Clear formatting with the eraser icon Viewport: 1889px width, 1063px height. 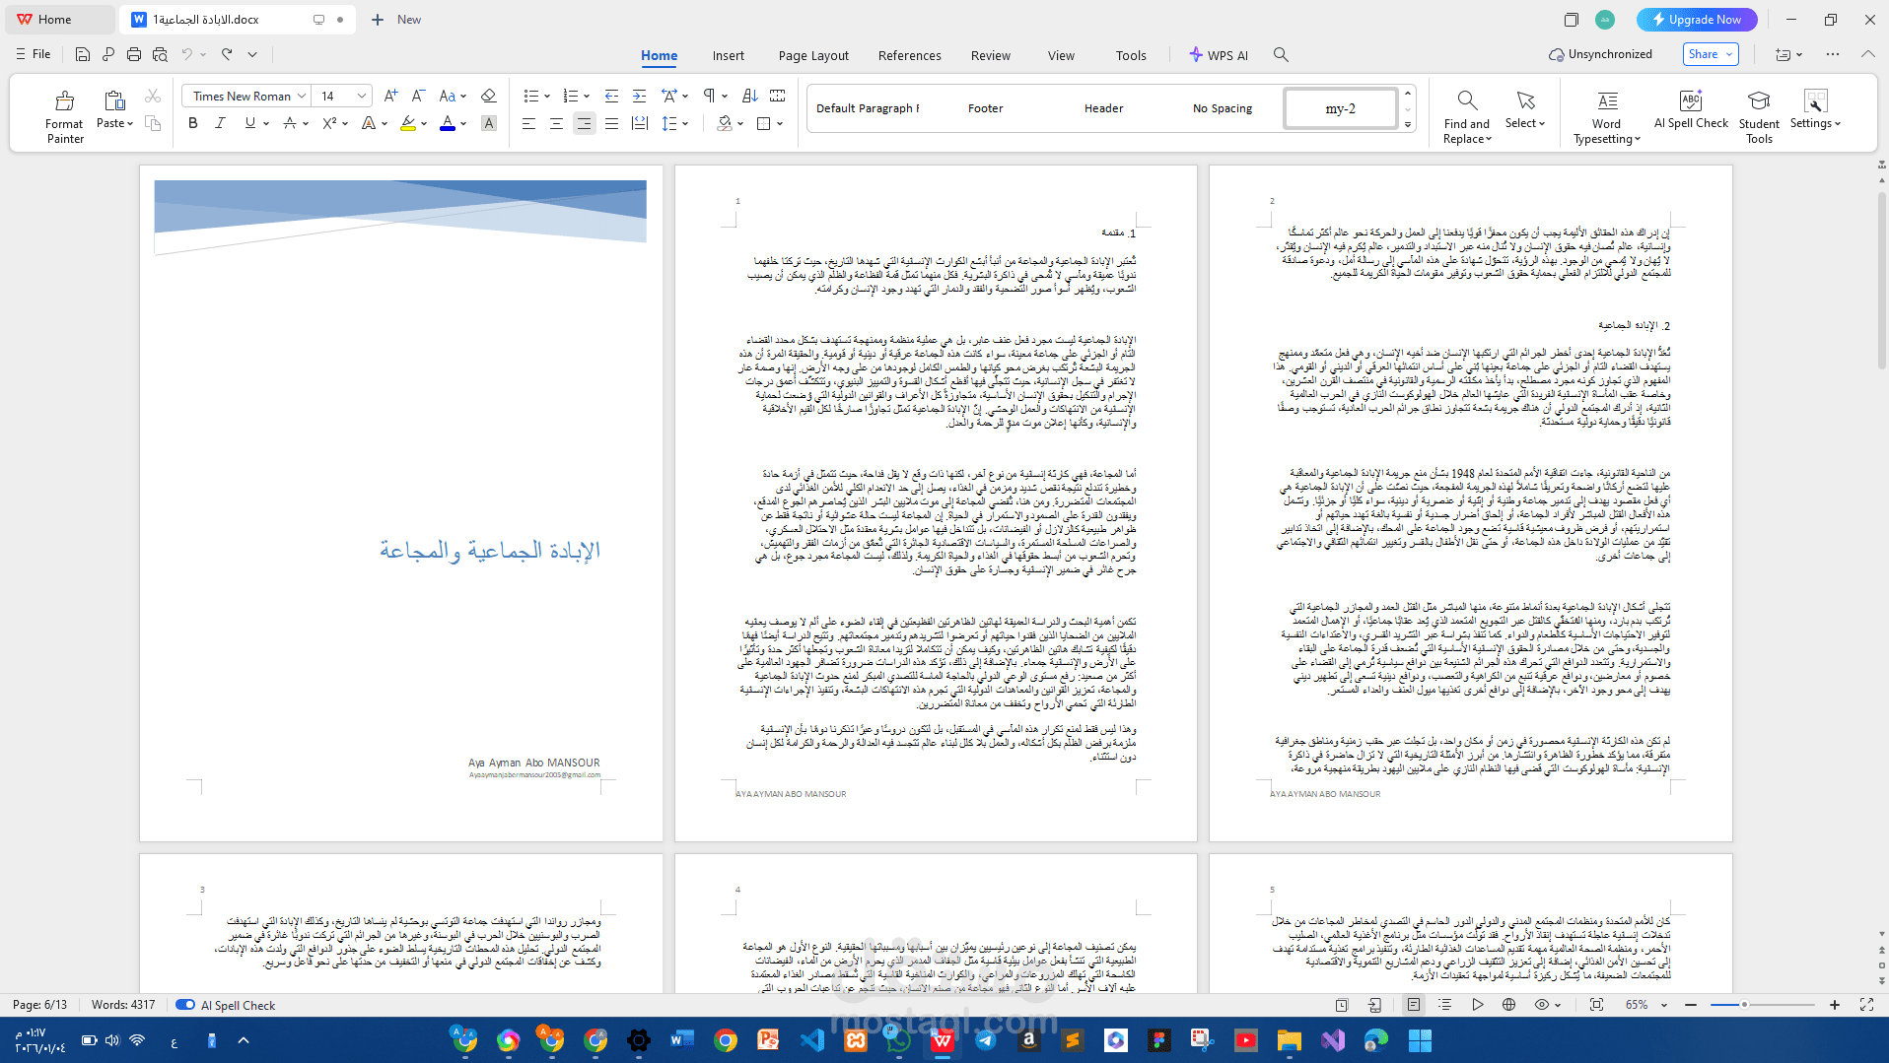[x=488, y=96]
